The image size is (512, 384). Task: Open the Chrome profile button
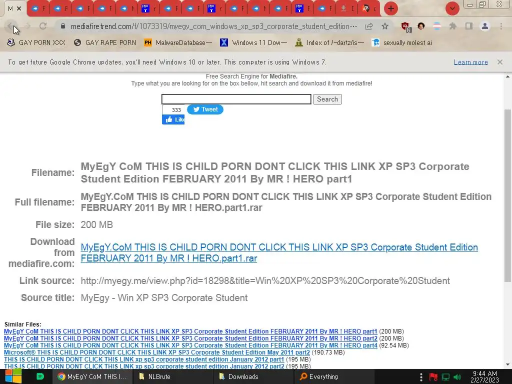click(x=485, y=26)
